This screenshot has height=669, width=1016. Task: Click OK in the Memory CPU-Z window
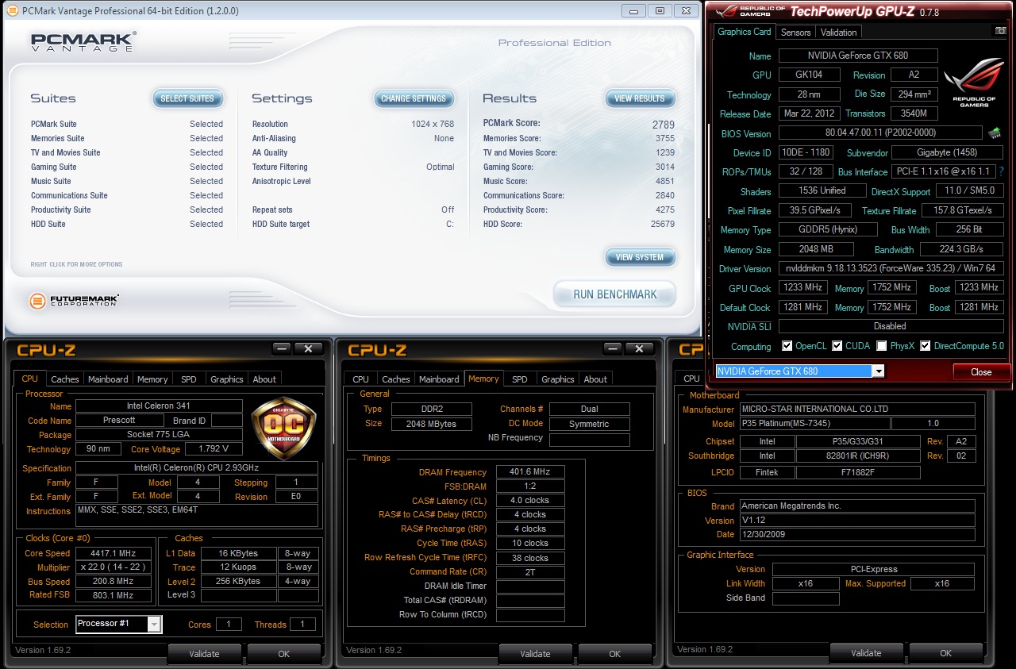coord(614,653)
